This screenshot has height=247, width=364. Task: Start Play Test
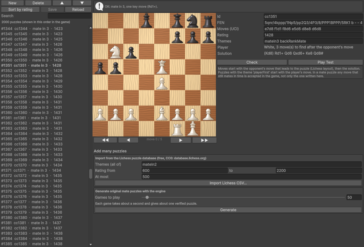pos(325,62)
